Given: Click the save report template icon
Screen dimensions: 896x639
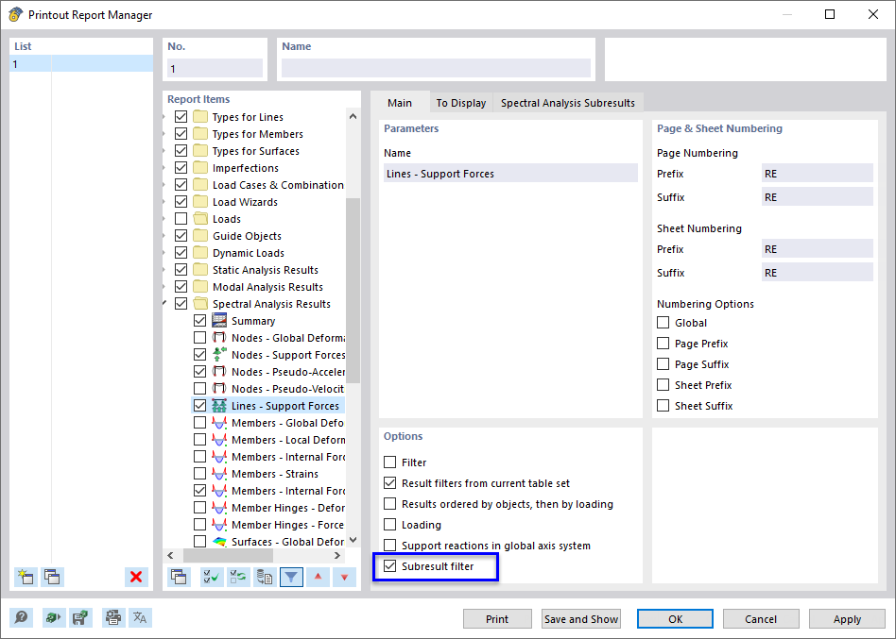Looking at the screenshot, I should (x=82, y=616).
